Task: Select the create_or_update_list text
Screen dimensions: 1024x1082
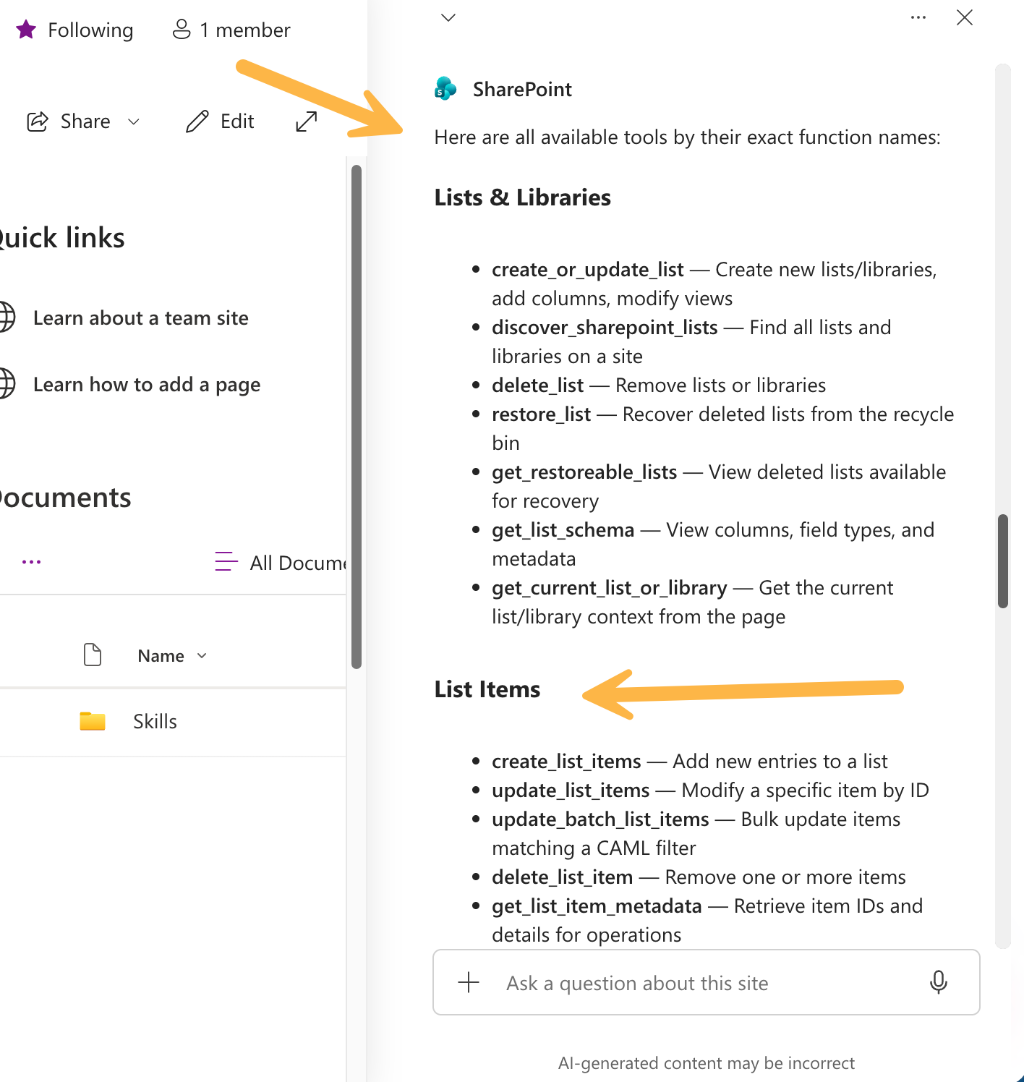Action: point(588,270)
